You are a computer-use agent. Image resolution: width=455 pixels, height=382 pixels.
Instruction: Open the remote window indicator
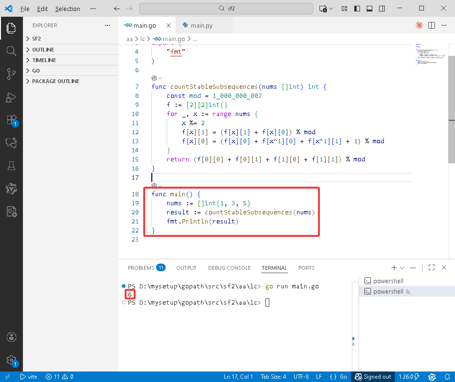[8, 377]
